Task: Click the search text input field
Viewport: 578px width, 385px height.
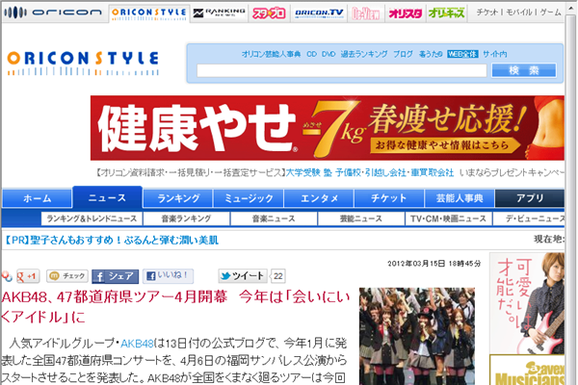Action: point(342,70)
